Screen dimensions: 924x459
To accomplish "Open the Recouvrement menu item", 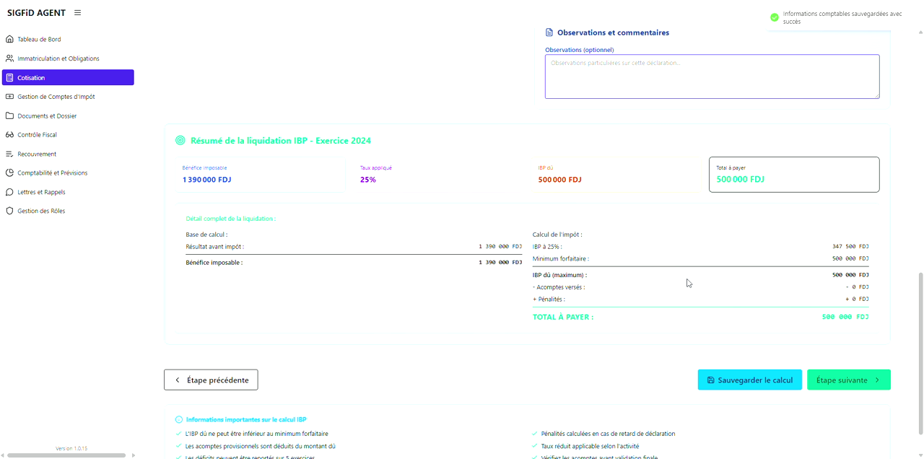I will coord(37,154).
